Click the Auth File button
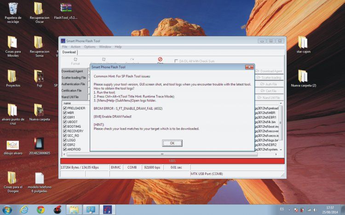The width and height of the screenshot is (345, 215). [269, 84]
